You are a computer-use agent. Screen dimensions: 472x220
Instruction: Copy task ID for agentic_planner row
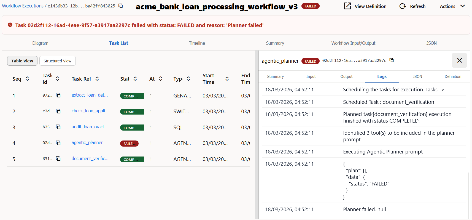[58, 143]
